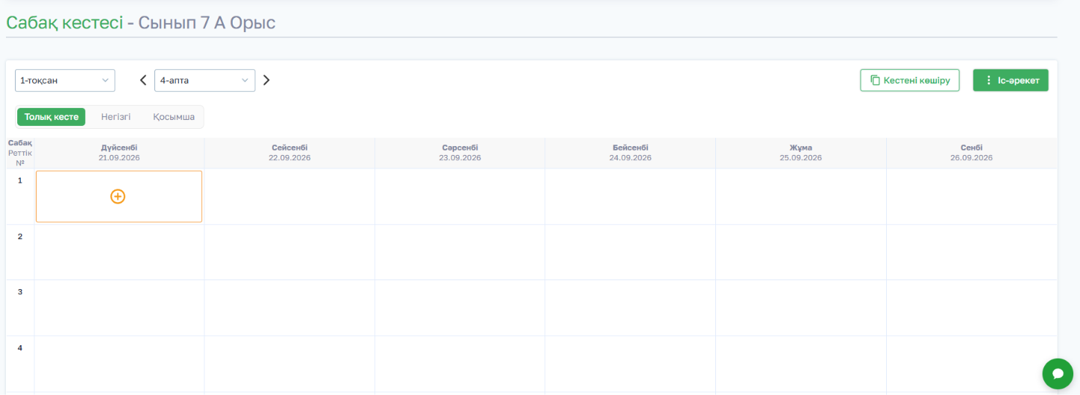This screenshot has width=1080, height=395.
Task: Add a lesson via the orange plus icon
Action: pyautogui.click(x=118, y=197)
